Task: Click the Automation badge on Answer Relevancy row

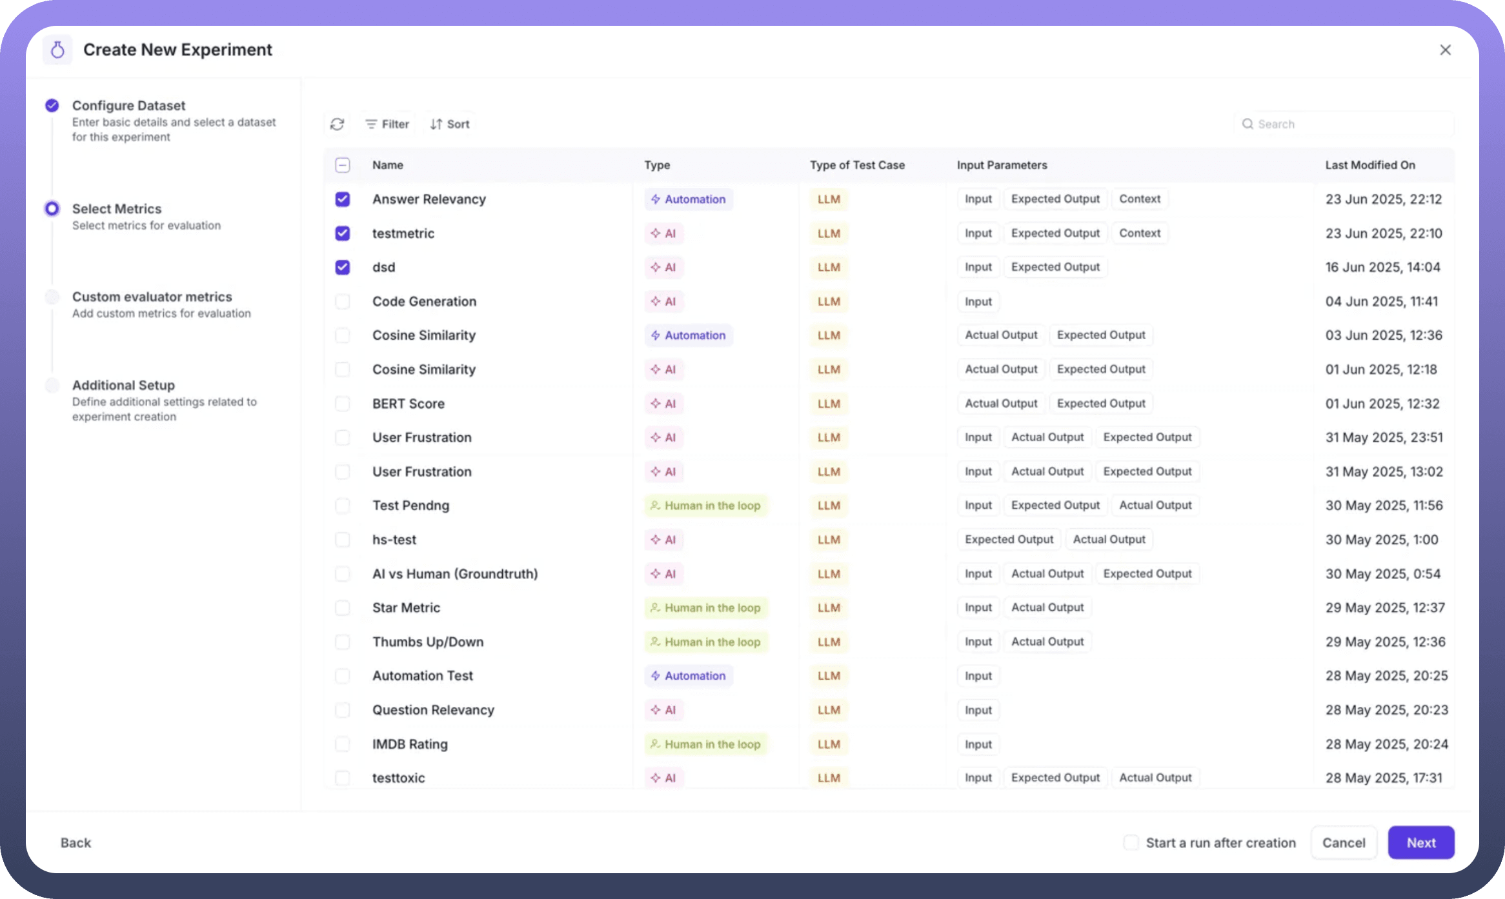Action: click(688, 199)
